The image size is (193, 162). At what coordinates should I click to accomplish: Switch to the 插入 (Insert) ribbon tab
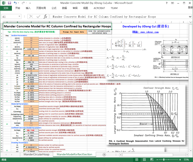pos(28,8)
